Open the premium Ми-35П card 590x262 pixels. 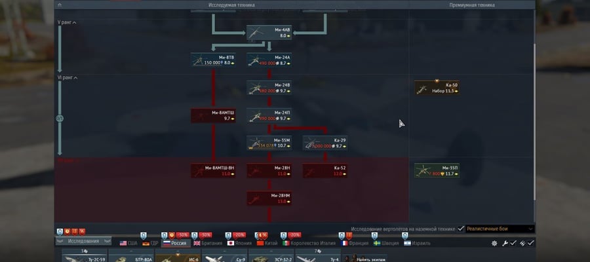(x=437, y=171)
